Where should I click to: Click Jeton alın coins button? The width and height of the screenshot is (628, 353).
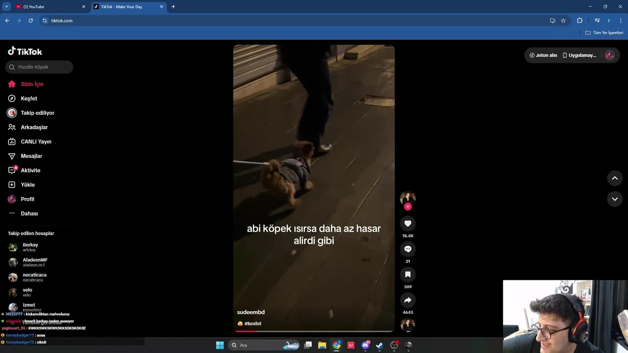(543, 55)
